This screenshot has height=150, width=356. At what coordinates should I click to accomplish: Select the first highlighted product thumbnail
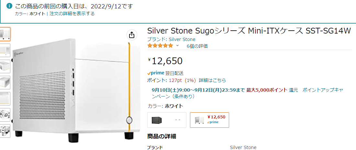[x=5, y=34]
